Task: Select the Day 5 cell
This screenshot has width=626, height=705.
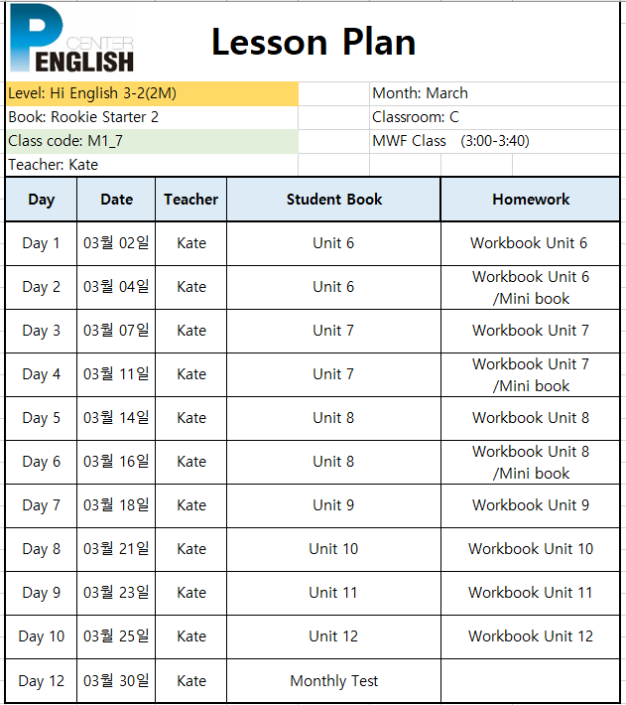Action: pos(42,418)
